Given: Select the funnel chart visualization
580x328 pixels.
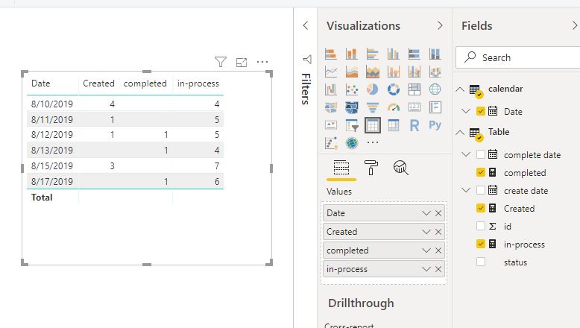Looking at the screenshot, I should 373,107.
